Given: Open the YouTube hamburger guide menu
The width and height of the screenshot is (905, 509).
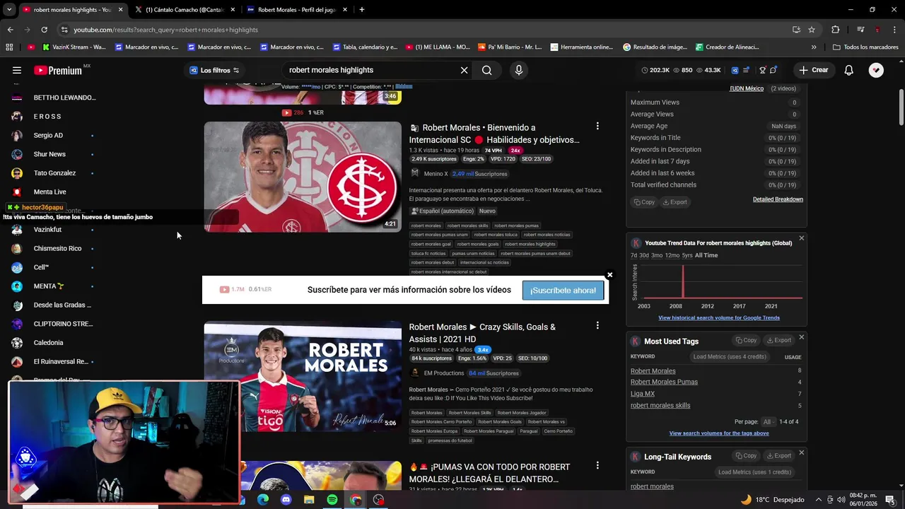Looking at the screenshot, I should pos(17,70).
